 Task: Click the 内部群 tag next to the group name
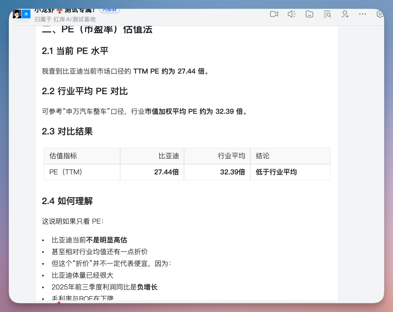tap(109, 10)
